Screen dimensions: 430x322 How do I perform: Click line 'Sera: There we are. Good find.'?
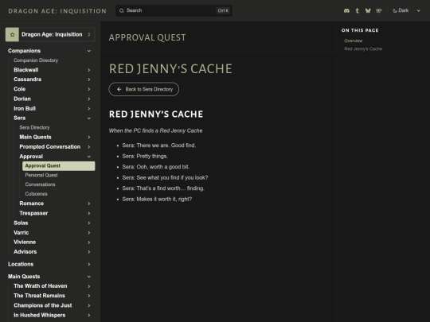[159, 145]
